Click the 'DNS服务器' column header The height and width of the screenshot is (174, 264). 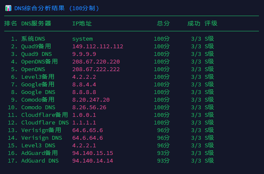pyautogui.click(x=36, y=24)
